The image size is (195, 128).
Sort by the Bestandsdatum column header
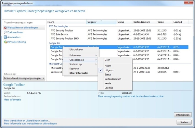(x=144, y=22)
